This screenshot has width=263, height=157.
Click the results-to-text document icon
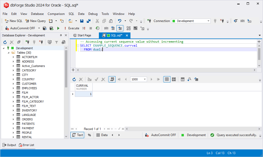[x=113, y=28]
